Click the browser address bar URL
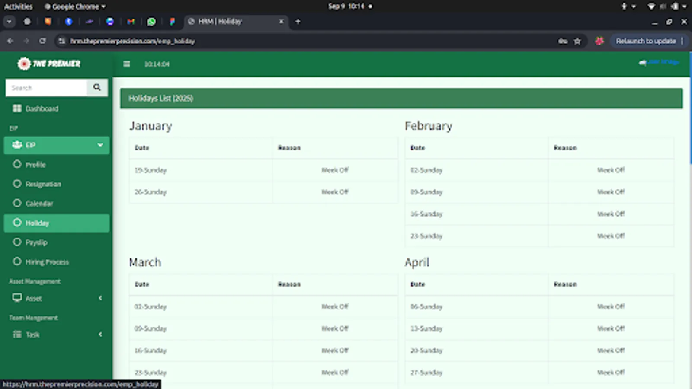This screenshot has width=692, height=389. pos(133,41)
